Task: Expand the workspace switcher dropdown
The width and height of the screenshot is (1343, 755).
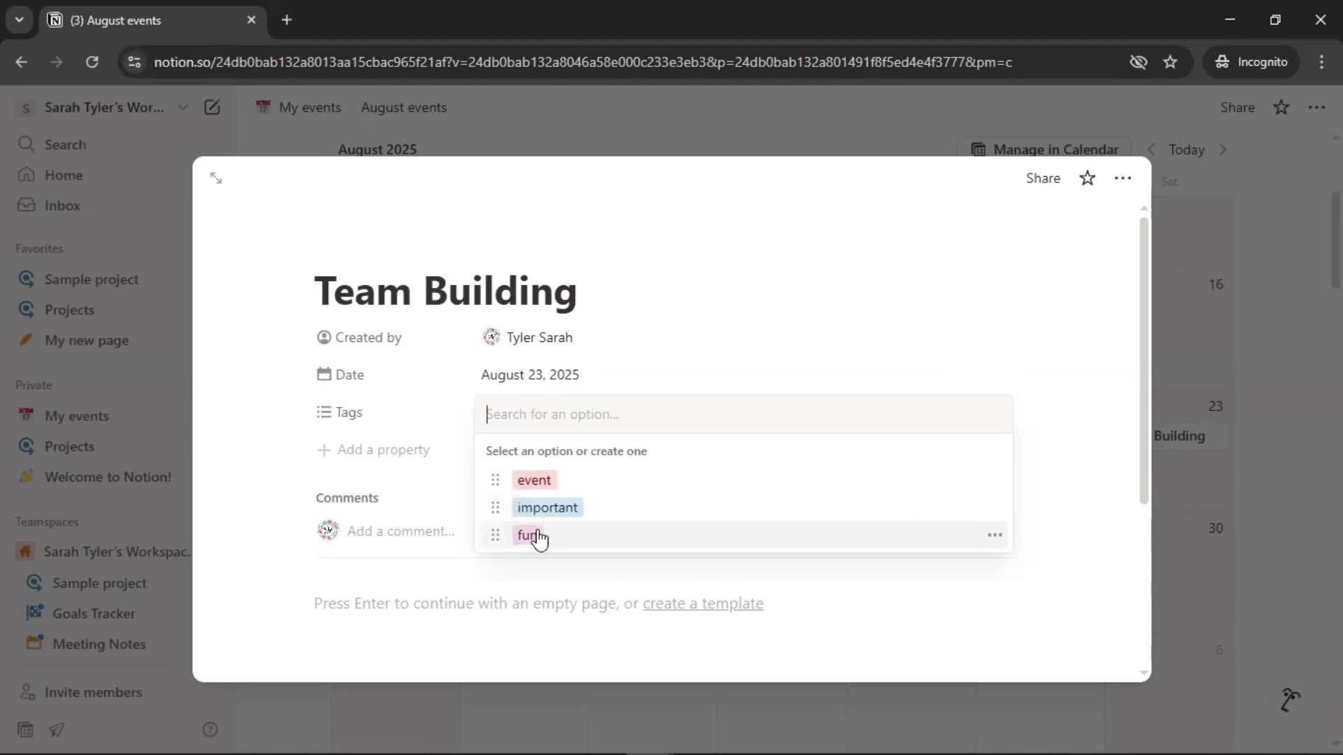Action: [x=183, y=108]
